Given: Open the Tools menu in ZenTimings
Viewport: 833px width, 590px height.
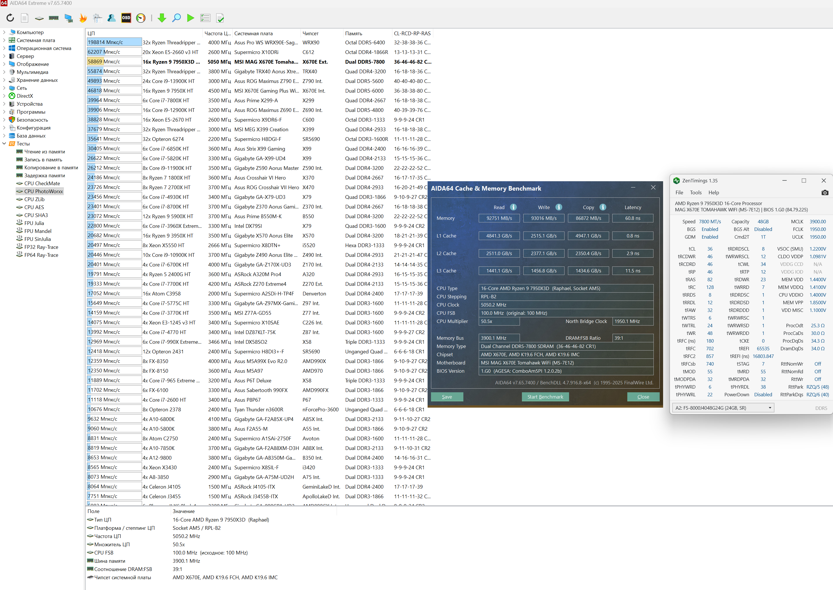Looking at the screenshot, I should coord(696,193).
